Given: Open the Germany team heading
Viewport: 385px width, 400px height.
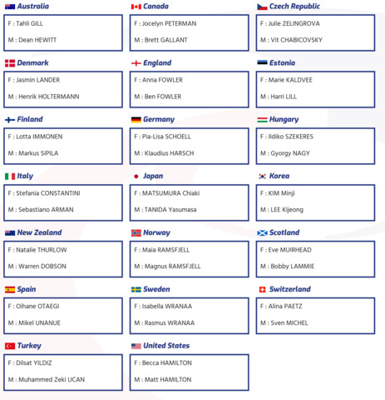Looking at the screenshot, I should pyautogui.click(x=159, y=120).
